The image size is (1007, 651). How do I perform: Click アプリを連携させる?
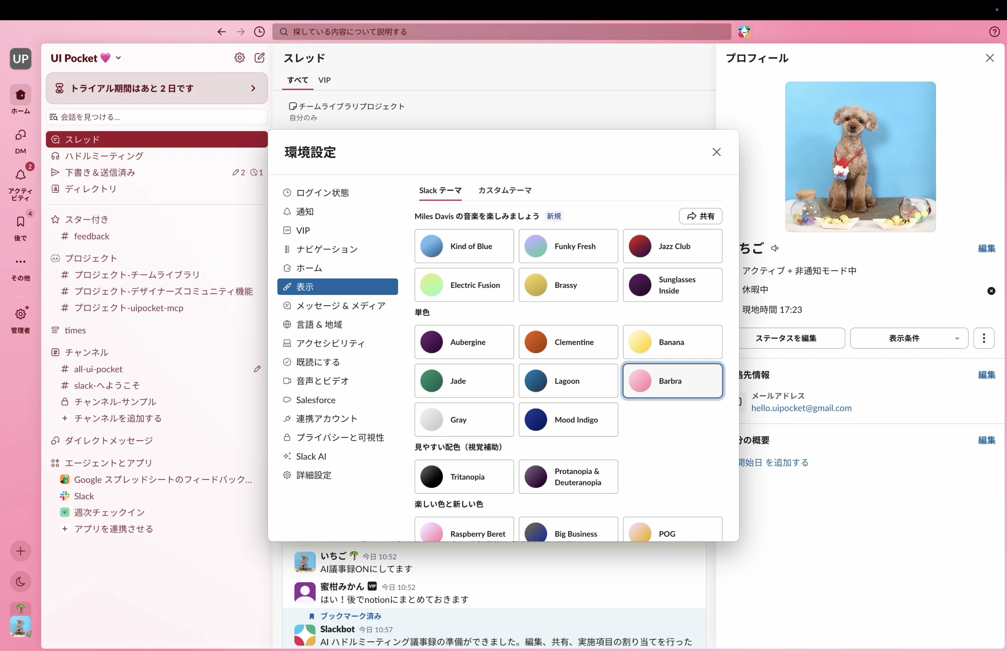(x=113, y=529)
